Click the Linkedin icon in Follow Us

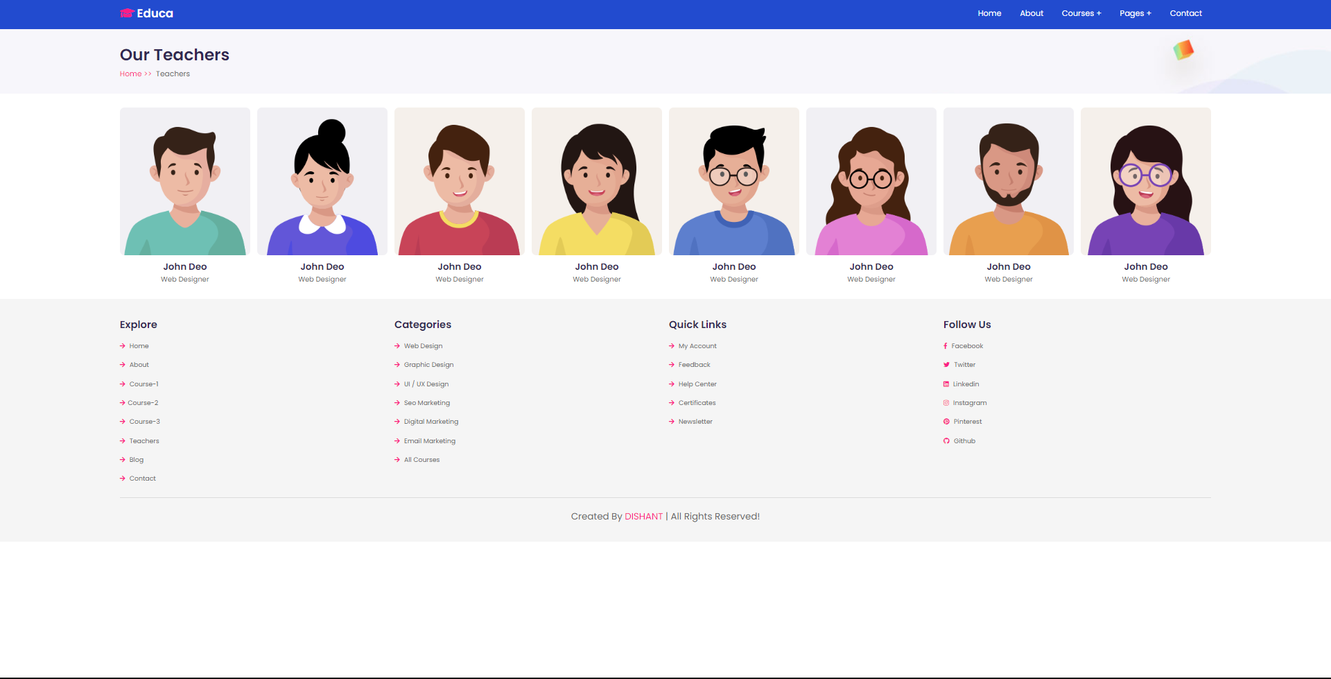[947, 384]
